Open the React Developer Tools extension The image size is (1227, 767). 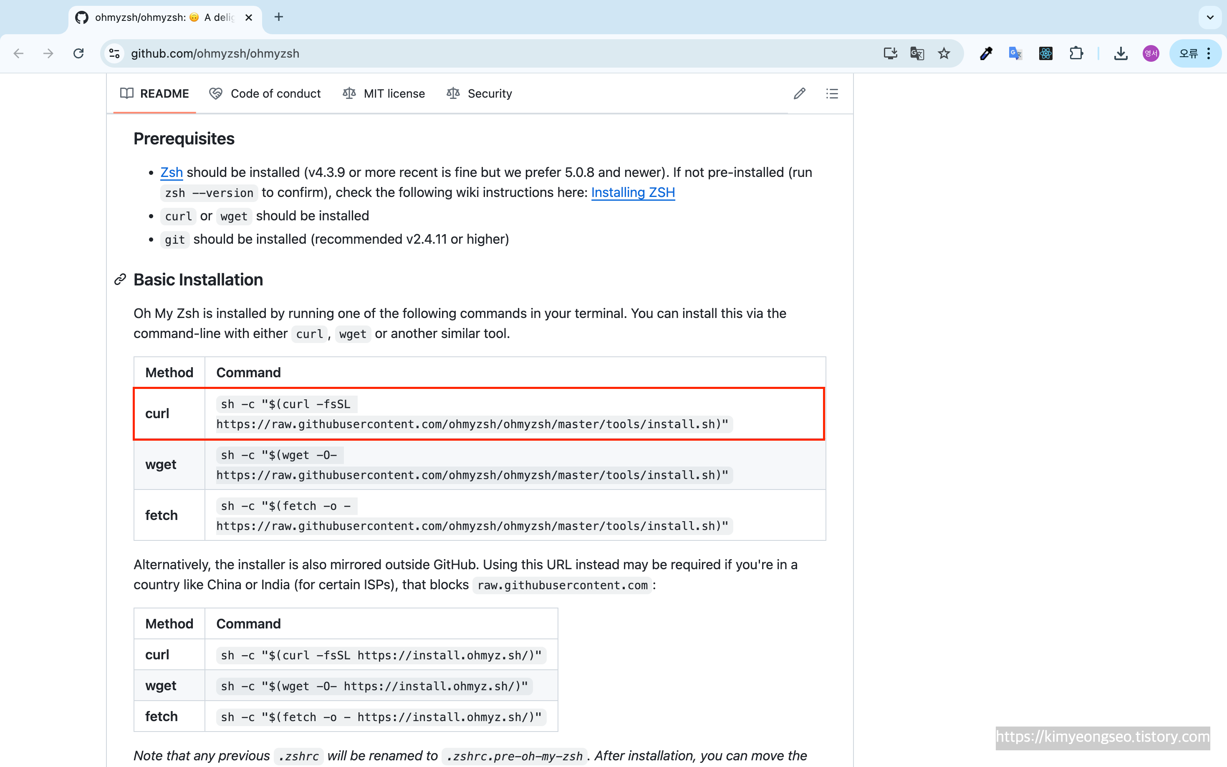click(x=1046, y=53)
